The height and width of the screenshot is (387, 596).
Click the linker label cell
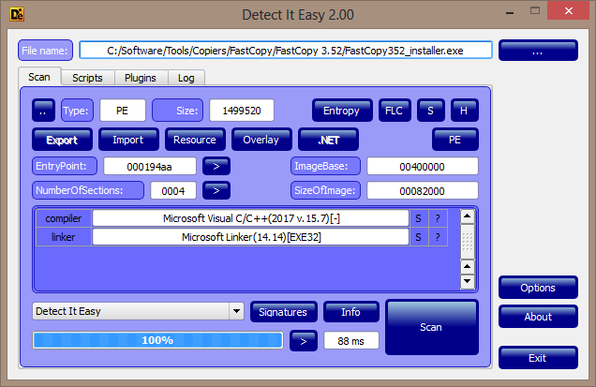click(64, 237)
